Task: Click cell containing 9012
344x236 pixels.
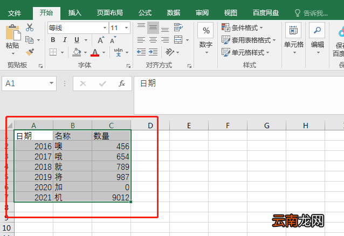Action: [111, 197]
